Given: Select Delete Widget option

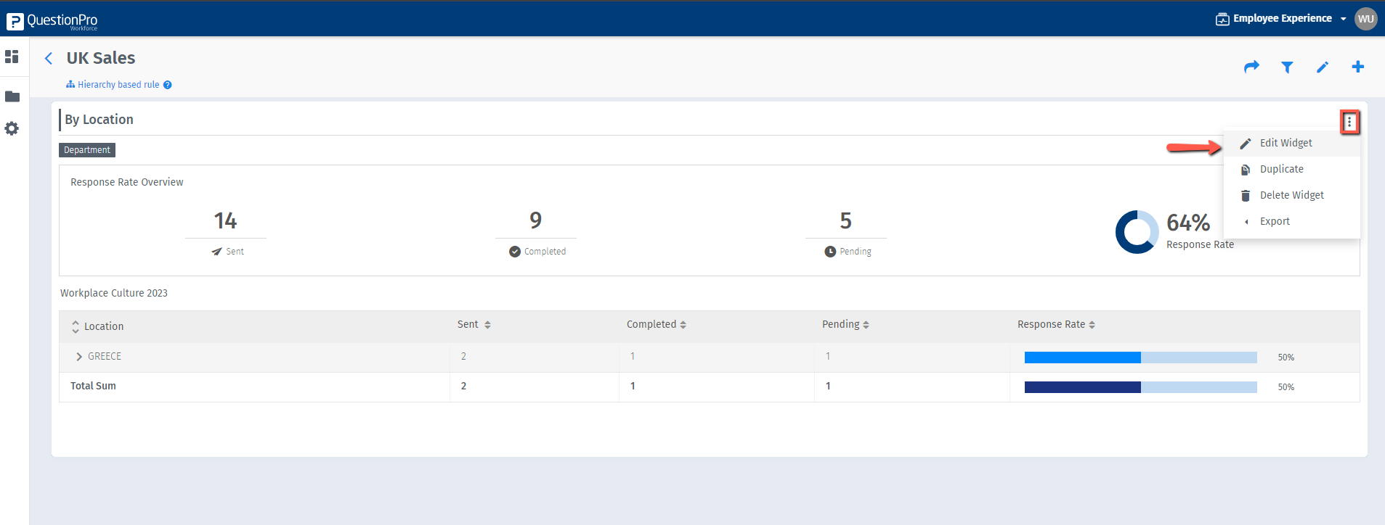Looking at the screenshot, I should 1291,195.
